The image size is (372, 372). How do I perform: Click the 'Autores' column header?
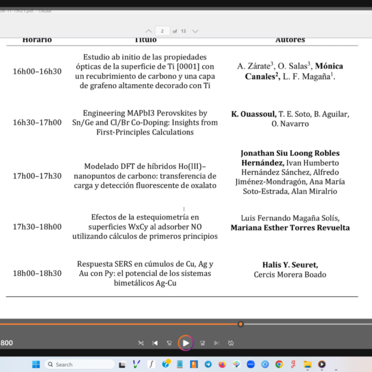(x=290, y=40)
